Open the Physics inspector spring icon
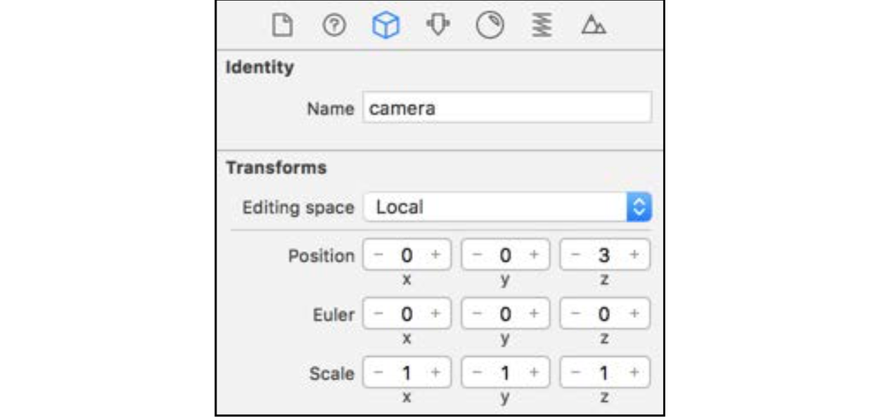884x419 pixels. pyautogui.click(x=542, y=26)
